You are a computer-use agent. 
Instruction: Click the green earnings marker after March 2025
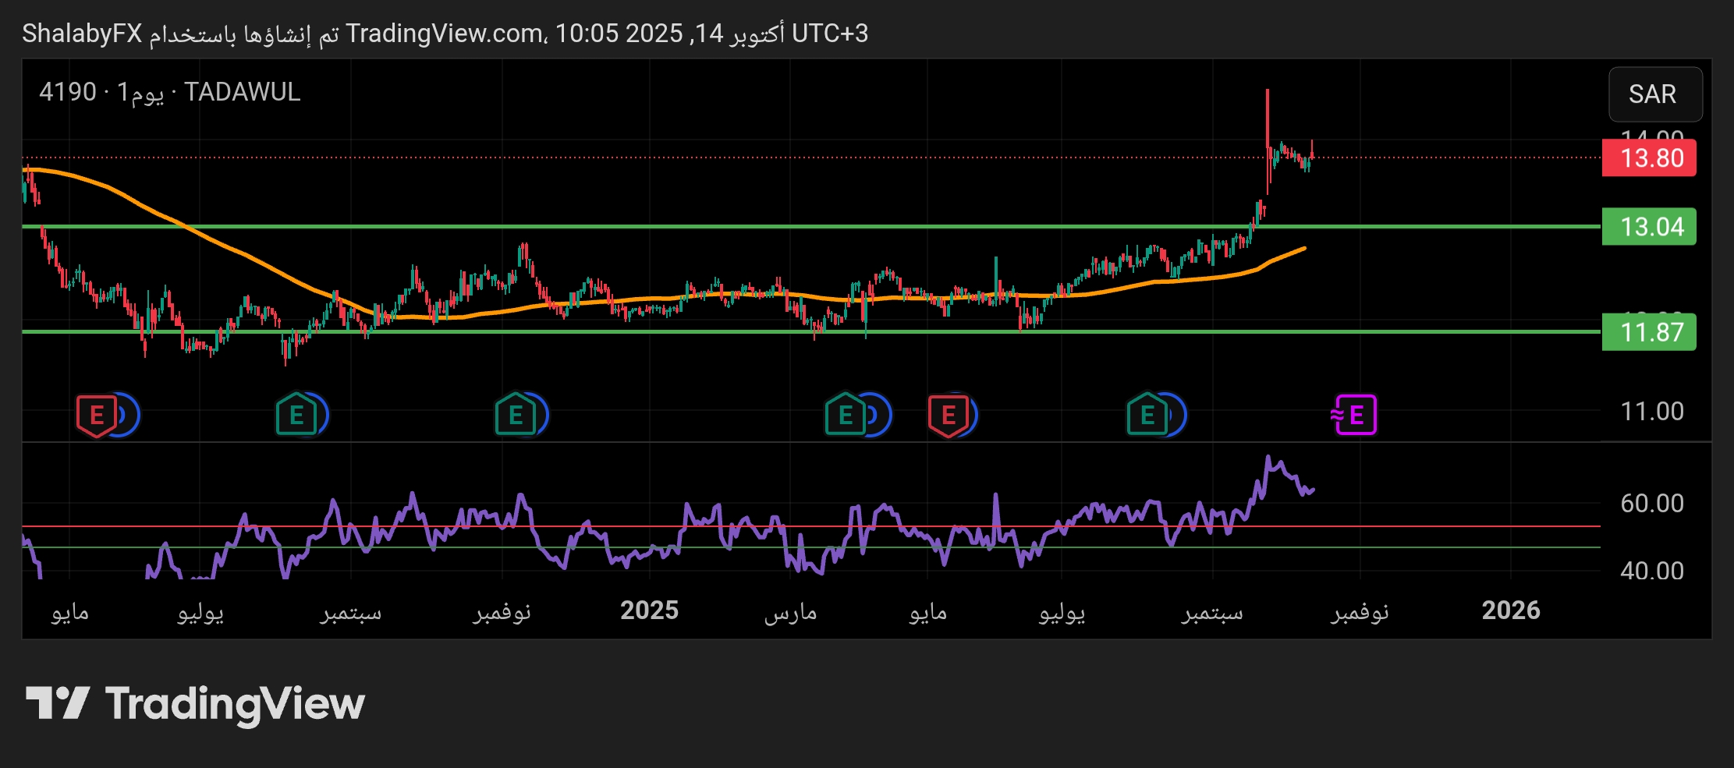tap(845, 415)
